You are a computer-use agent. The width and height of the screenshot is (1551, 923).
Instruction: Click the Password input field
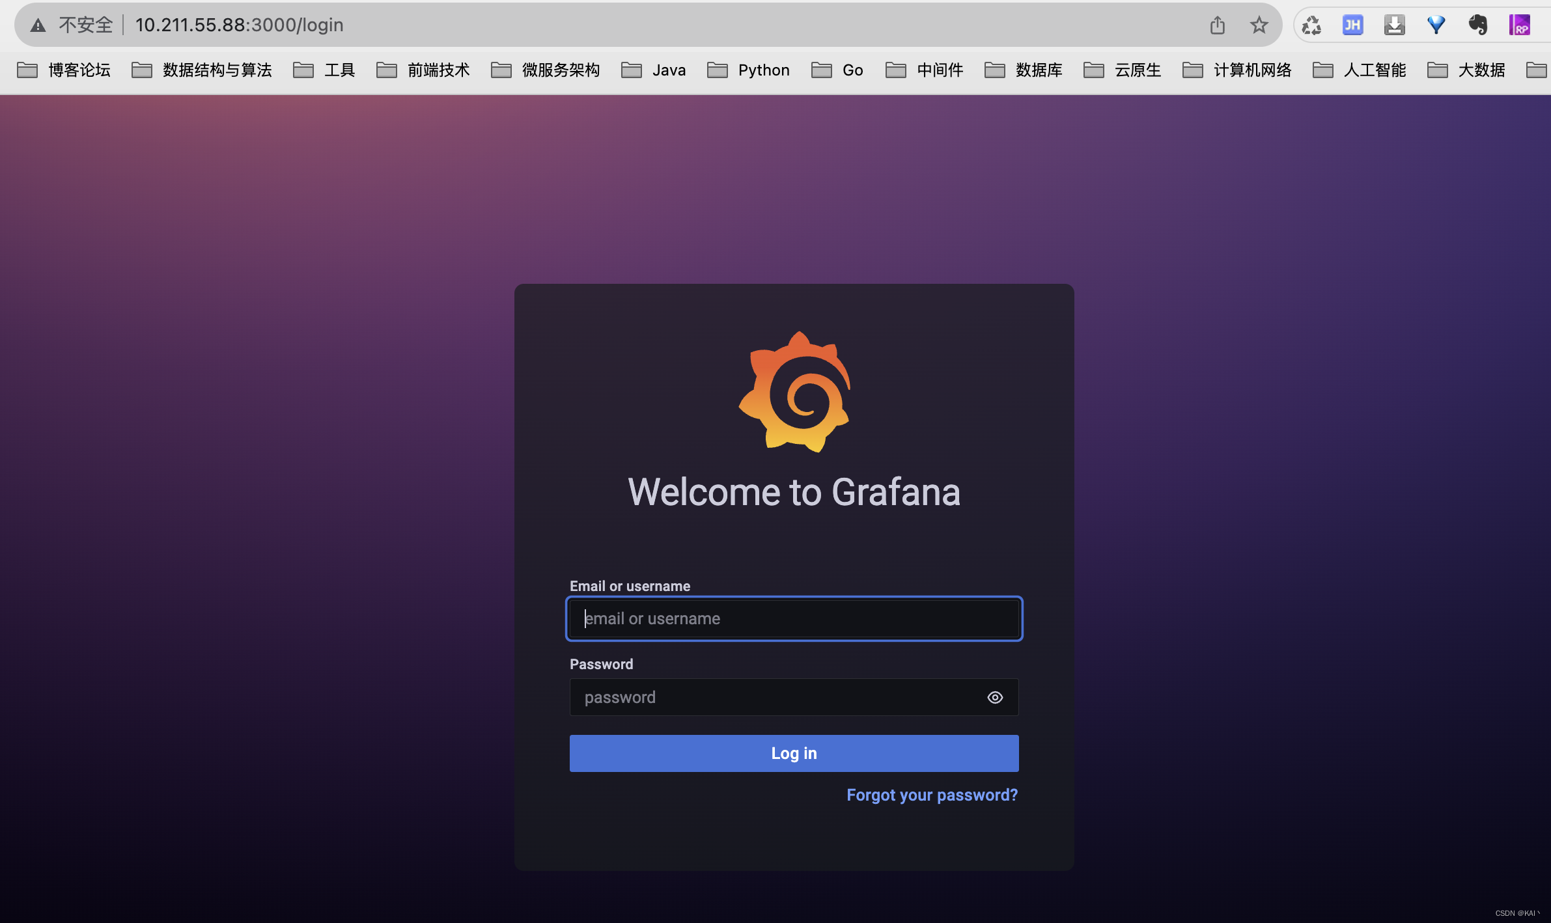click(x=794, y=697)
